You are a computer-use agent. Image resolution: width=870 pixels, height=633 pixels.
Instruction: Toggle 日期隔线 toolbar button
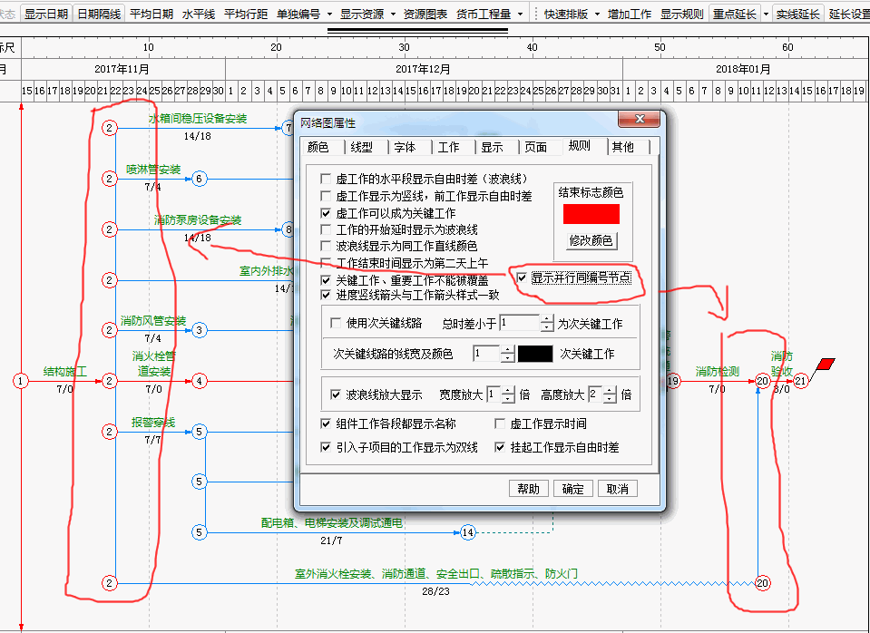[x=99, y=14]
